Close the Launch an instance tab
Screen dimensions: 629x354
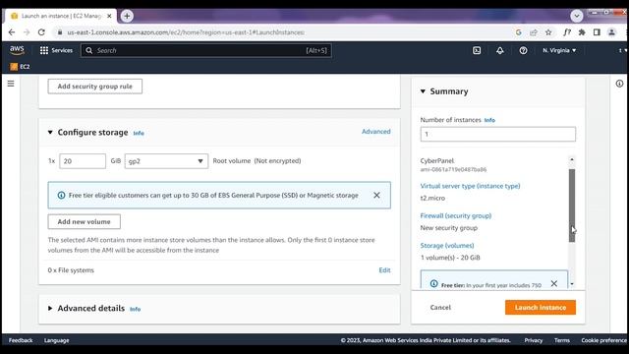pos(109,16)
